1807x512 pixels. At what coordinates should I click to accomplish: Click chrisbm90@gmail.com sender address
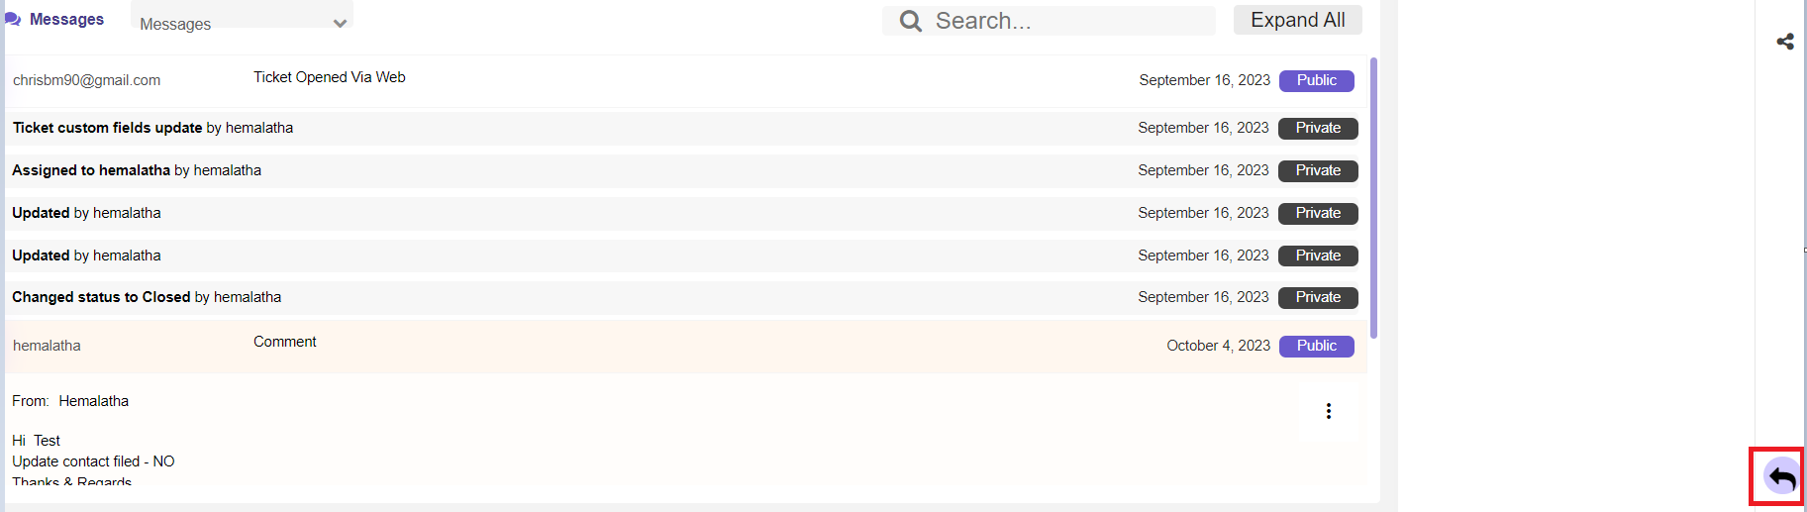click(x=86, y=80)
